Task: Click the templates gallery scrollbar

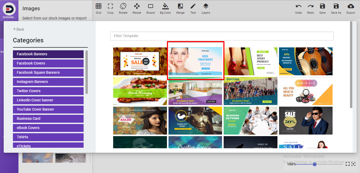Action: [x=351, y=65]
